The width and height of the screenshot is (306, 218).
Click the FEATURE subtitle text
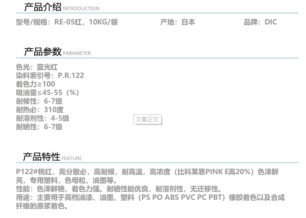click(72, 158)
